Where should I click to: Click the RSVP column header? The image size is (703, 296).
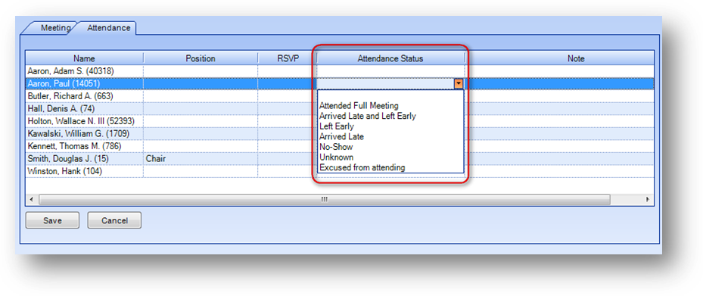288,58
